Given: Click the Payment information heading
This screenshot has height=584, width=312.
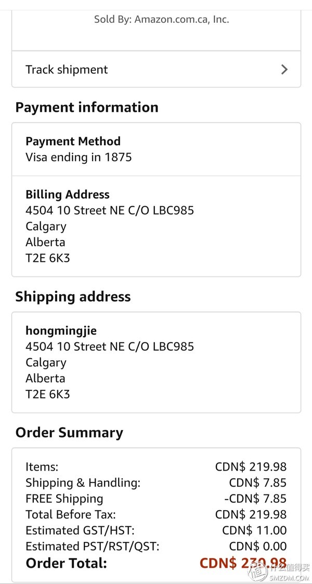Looking at the screenshot, I should point(87,107).
